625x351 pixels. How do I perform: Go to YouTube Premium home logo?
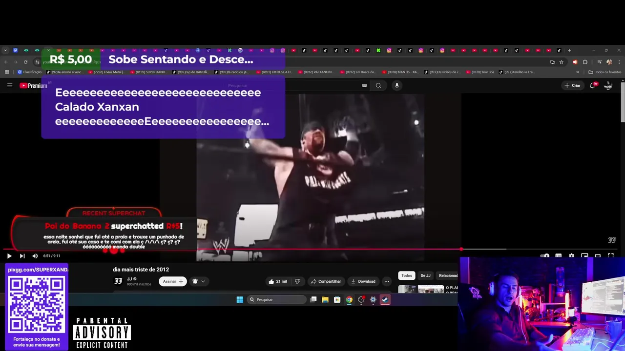point(33,85)
